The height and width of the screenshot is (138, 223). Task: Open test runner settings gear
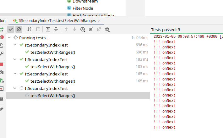(x=107, y=30)
